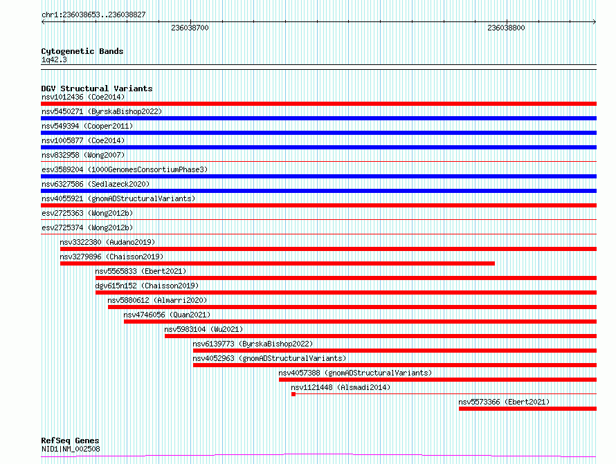Image resolution: width=616 pixels, height=464 pixels.
Task: Click the Cytogenetic Bands track heading
Action: point(82,51)
